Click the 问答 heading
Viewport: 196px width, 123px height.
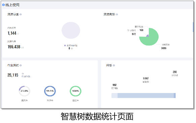[109, 65]
